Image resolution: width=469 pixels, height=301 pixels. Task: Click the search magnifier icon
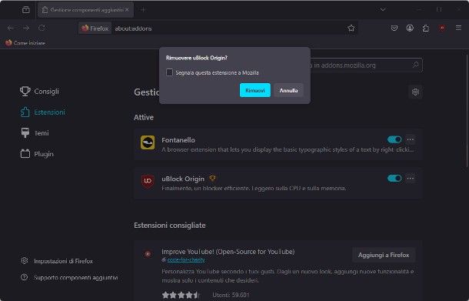point(415,65)
